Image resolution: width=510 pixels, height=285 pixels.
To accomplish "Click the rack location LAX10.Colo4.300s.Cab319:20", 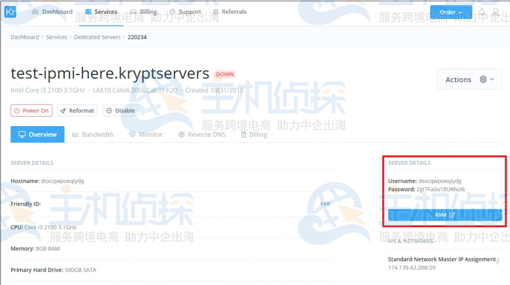I will (x=135, y=90).
